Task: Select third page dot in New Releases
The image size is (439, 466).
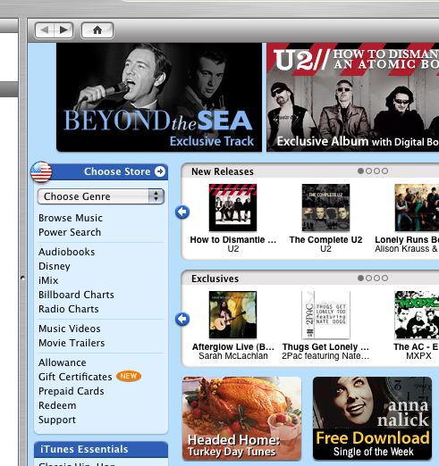Action: point(376,171)
